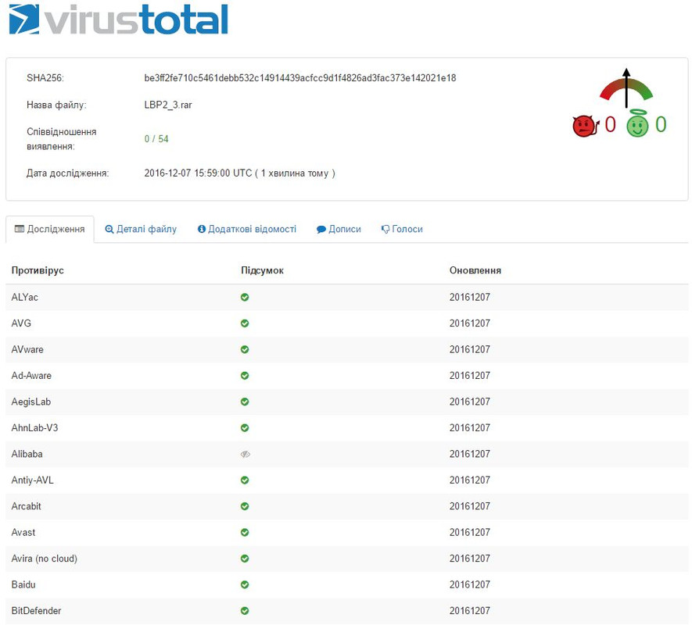Image resolution: width=692 pixels, height=625 pixels.
Task: Click the red devil malicious vote icon
Action: pos(585,126)
